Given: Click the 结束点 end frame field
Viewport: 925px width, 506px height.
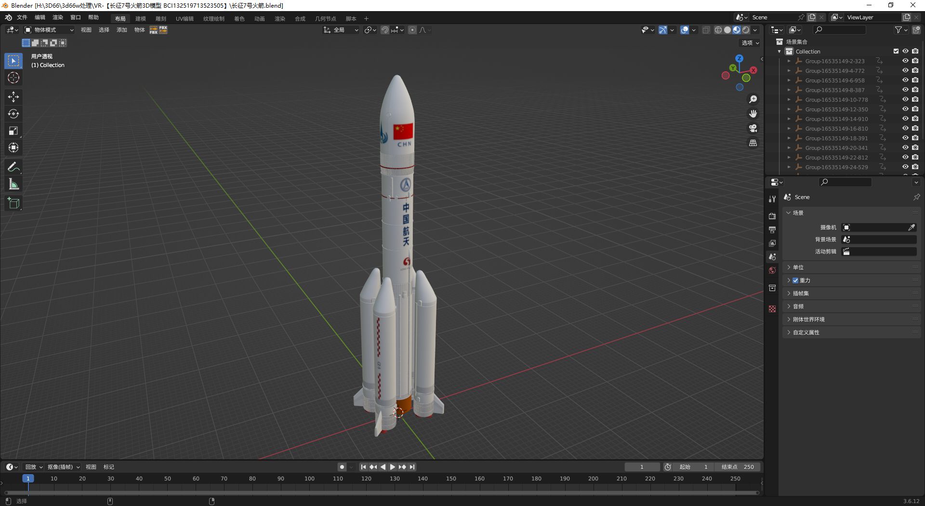Looking at the screenshot, I should pyautogui.click(x=737, y=467).
